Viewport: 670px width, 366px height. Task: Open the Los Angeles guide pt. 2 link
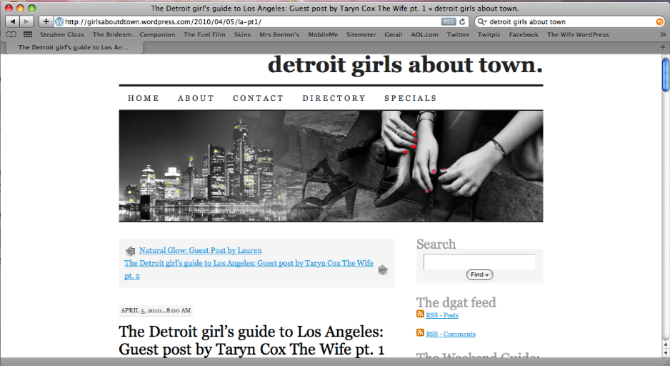[249, 269]
